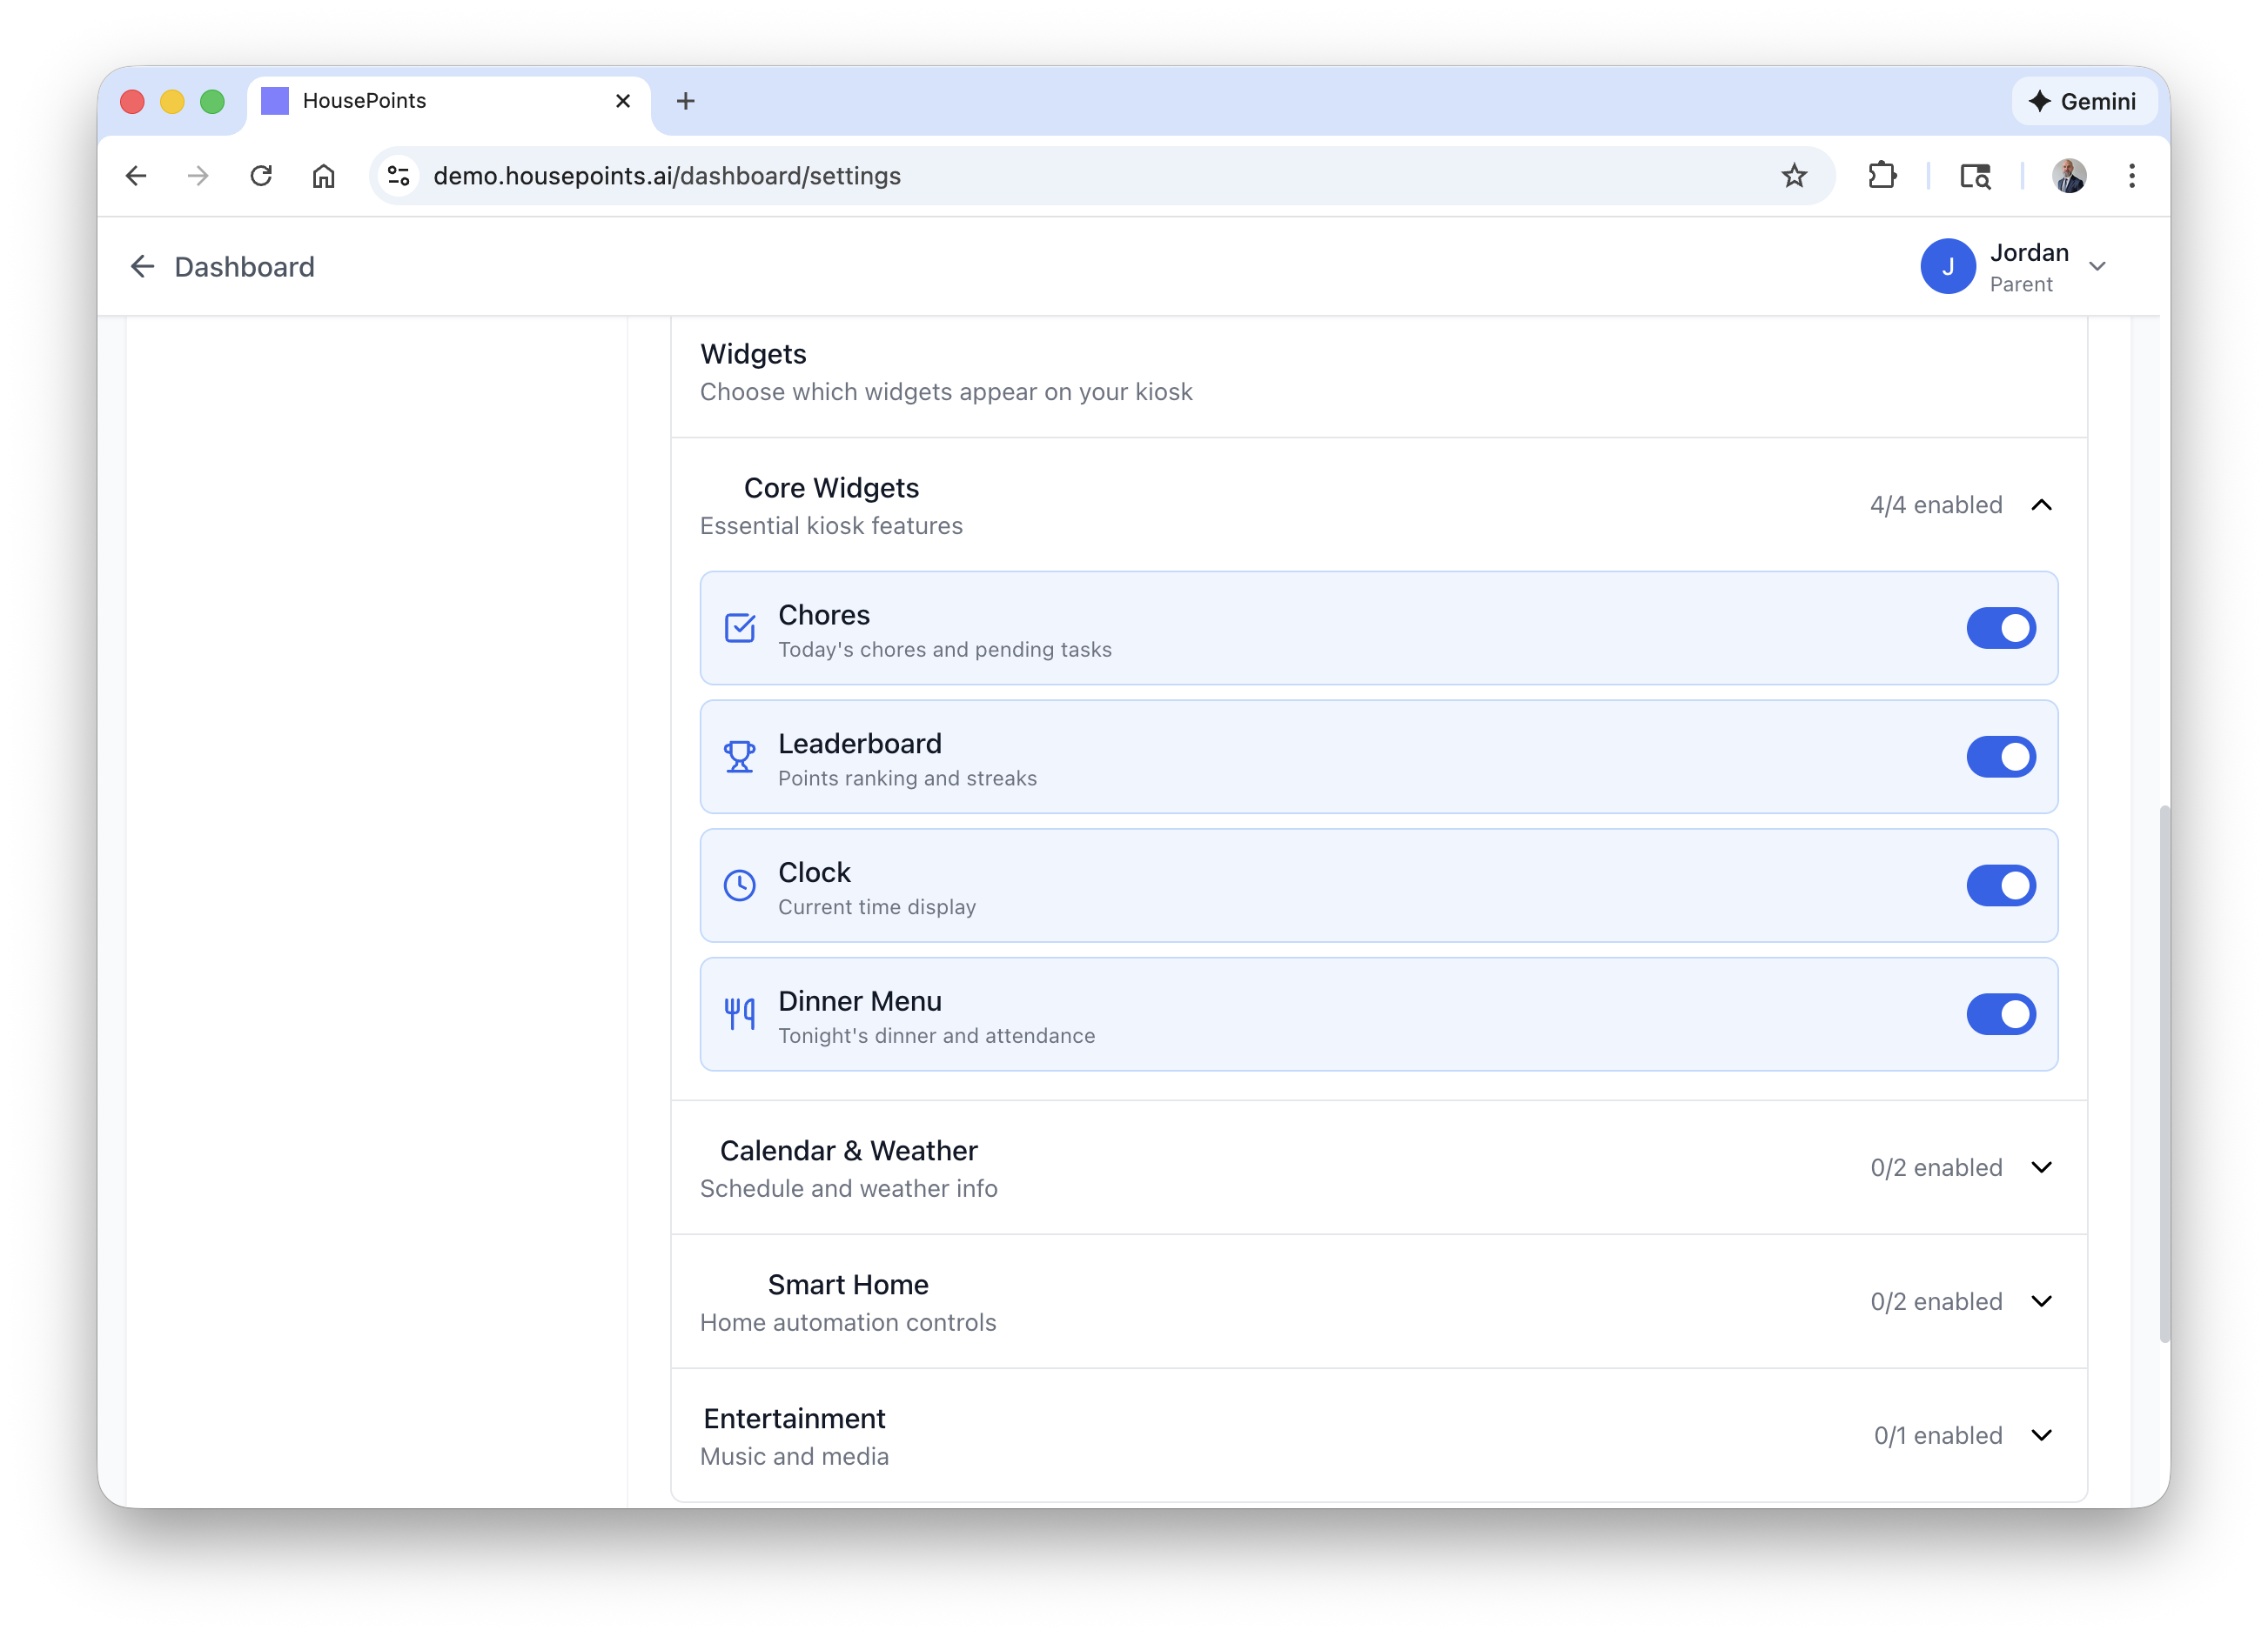Click 'Today's chores and pending tasks' text

pyautogui.click(x=944, y=650)
